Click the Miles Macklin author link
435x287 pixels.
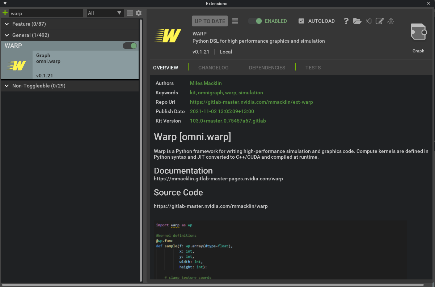point(206,83)
